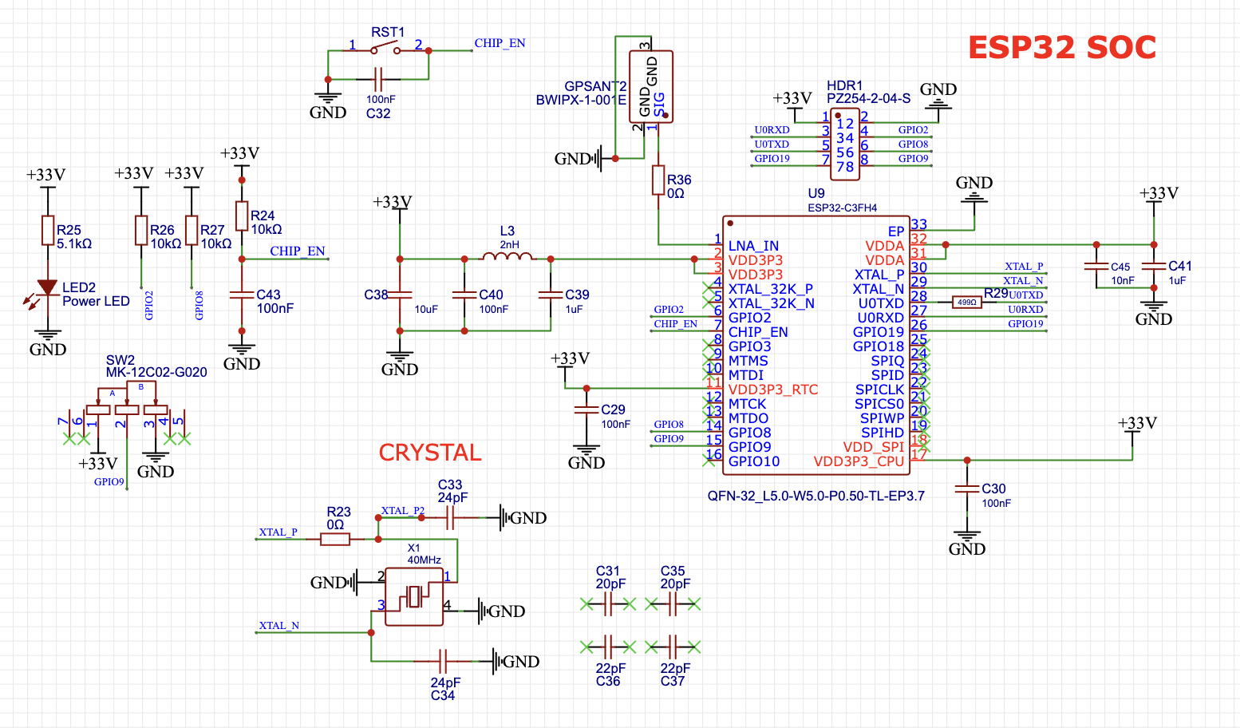
Task: Select the C43 100nF capacitor symbol
Action: tap(242, 295)
